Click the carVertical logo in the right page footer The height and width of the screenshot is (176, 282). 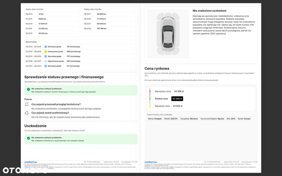151,162
